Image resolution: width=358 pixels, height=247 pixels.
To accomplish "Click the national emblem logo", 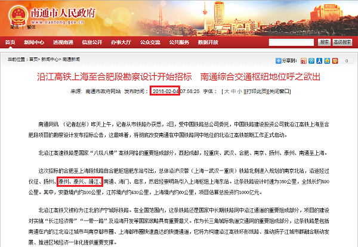I will (x=18, y=16).
